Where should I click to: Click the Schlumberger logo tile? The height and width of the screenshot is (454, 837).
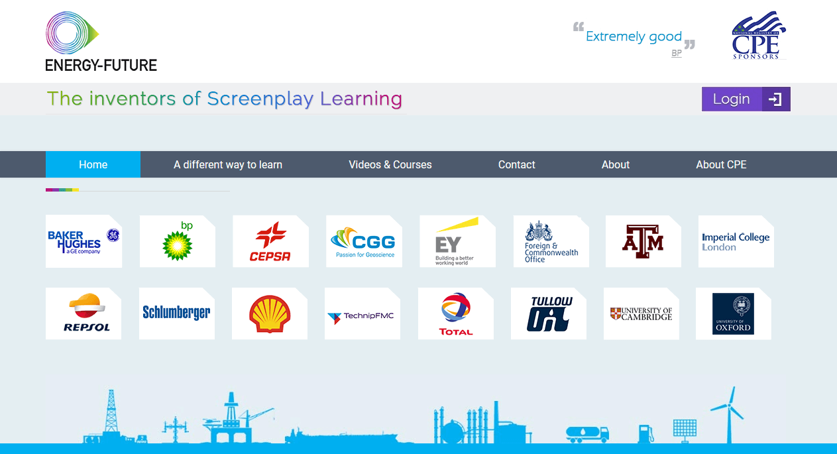tap(177, 313)
